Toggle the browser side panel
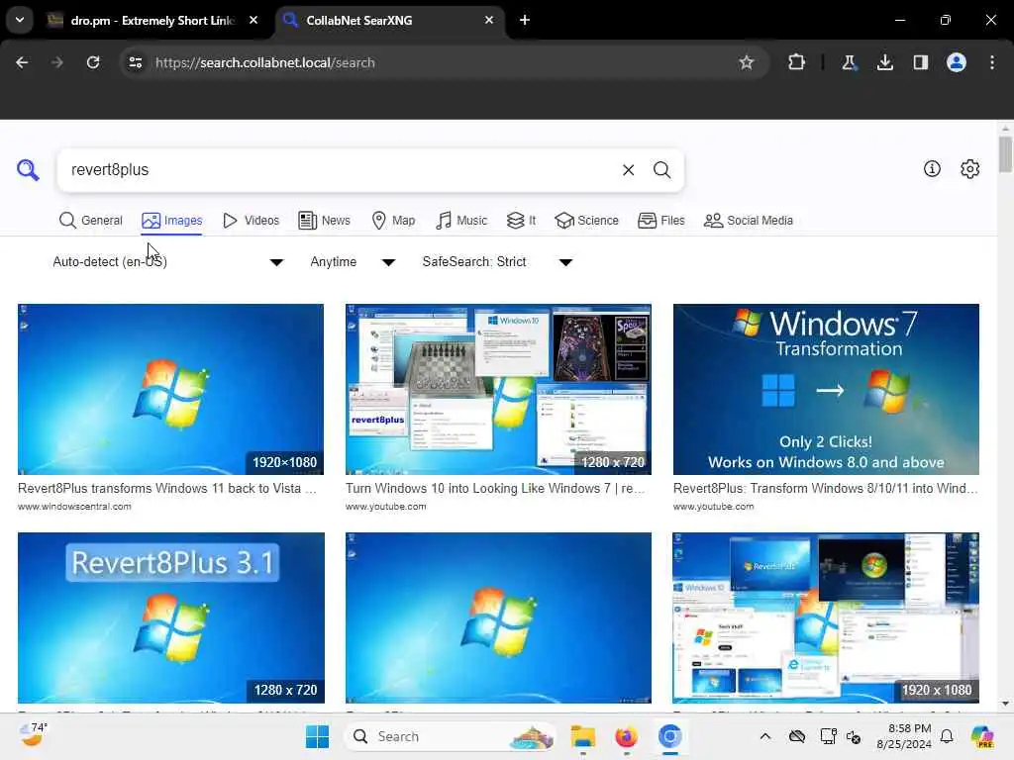 pos(920,62)
